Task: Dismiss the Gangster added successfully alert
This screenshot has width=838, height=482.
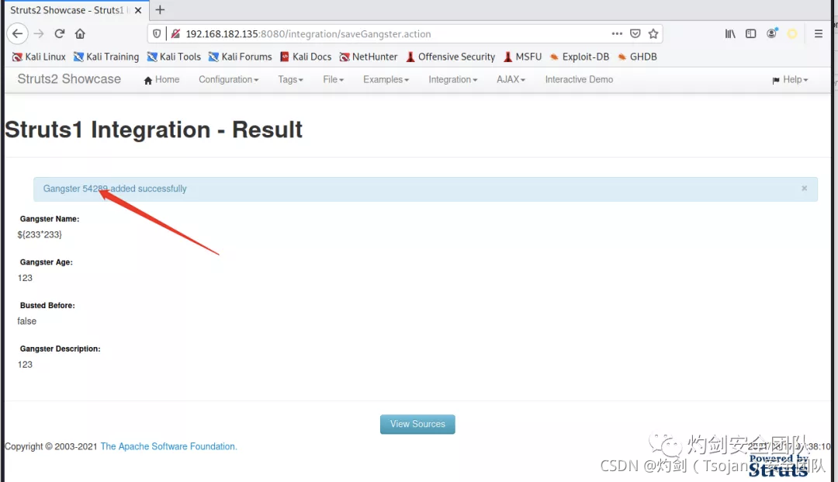Action: [x=805, y=188]
